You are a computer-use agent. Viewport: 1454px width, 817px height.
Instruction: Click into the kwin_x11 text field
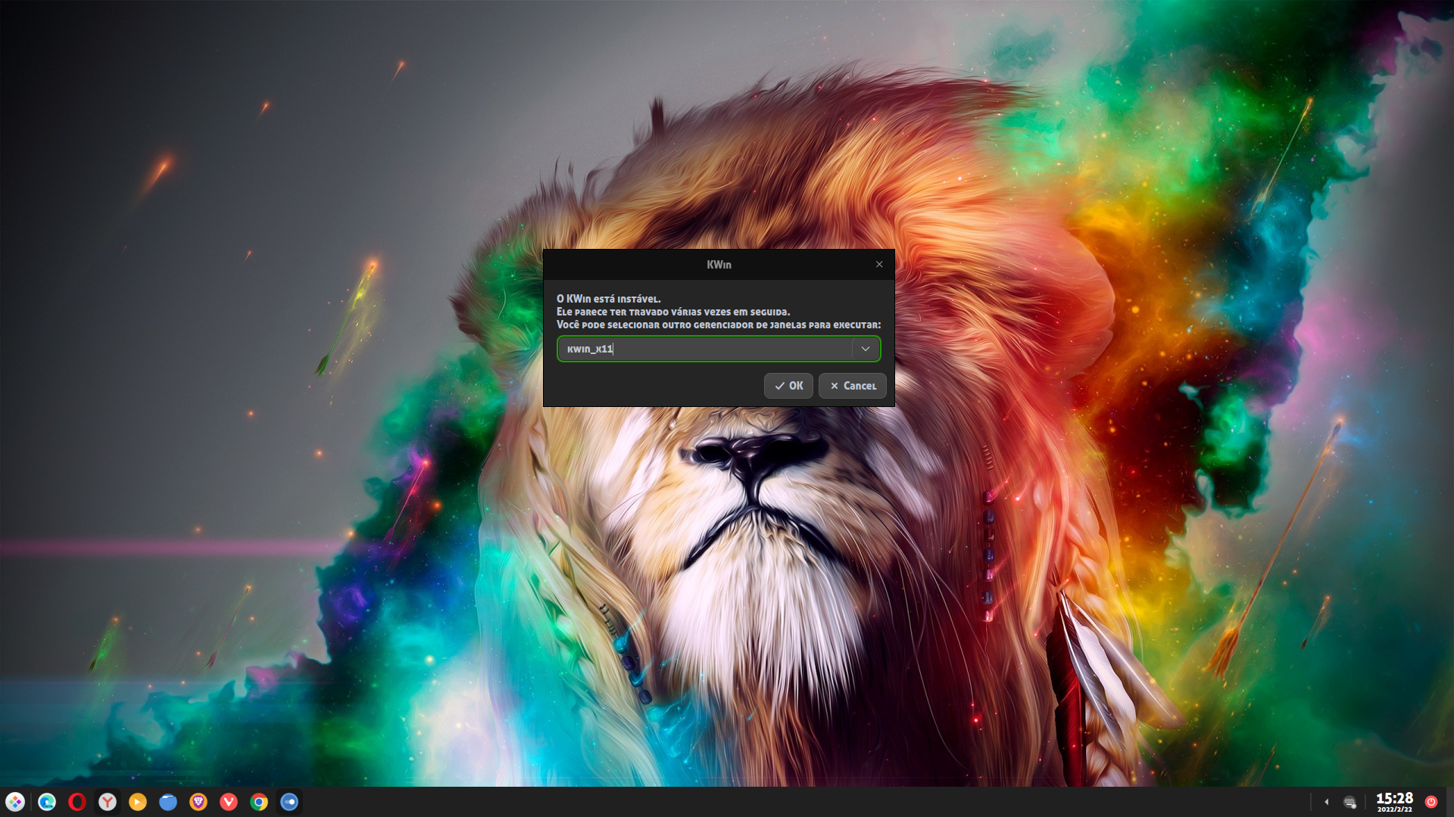(x=704, y=349)
